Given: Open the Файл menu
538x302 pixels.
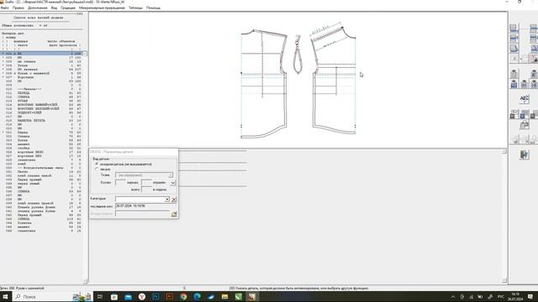Looking at the screenshot, I should click(x=5, y=8).
